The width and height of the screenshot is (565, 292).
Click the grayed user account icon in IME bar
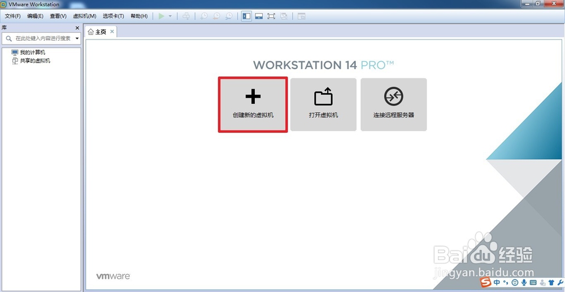tap(542, 282)
